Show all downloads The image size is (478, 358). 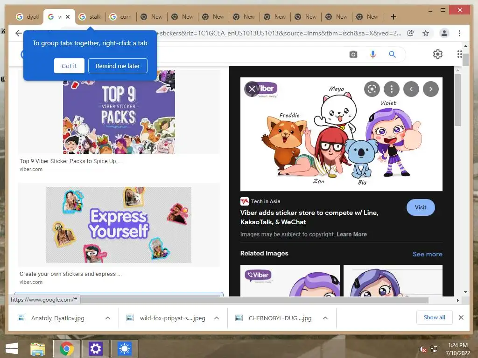point(435,317)
